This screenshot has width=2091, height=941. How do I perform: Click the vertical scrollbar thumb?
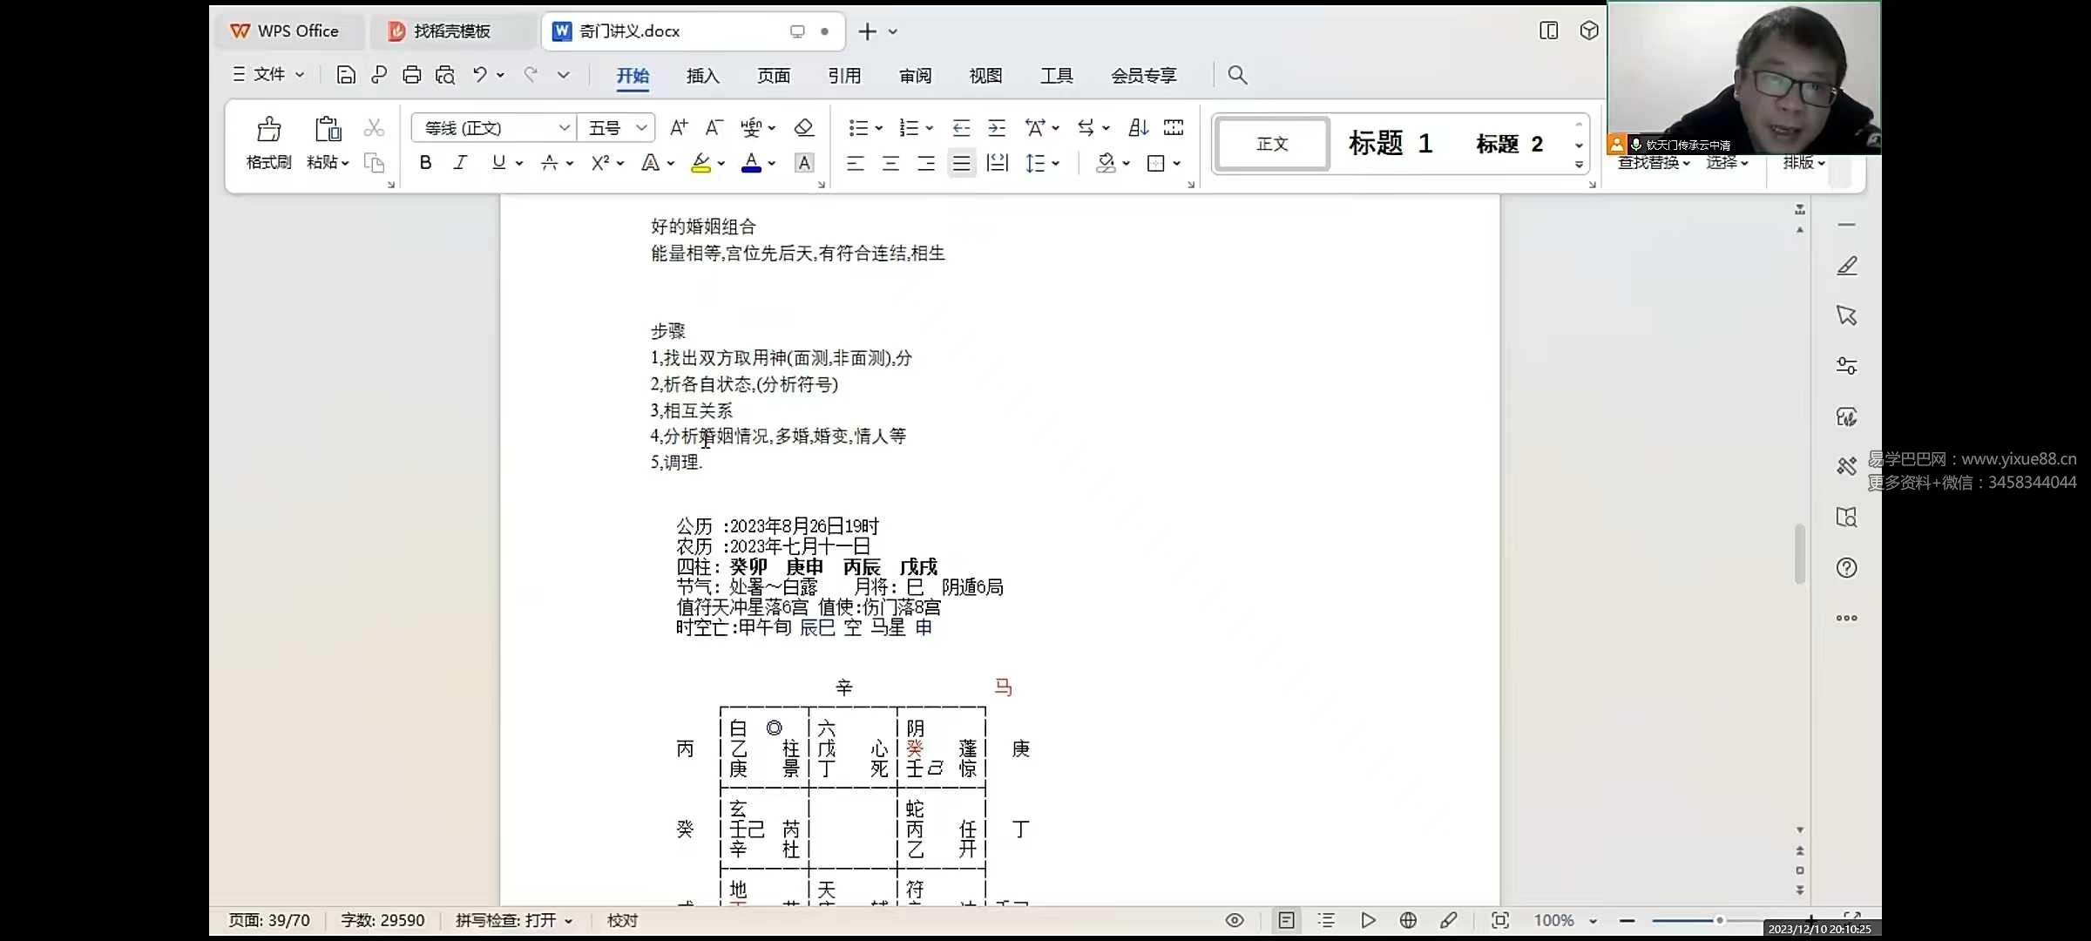click(1799, 553)
